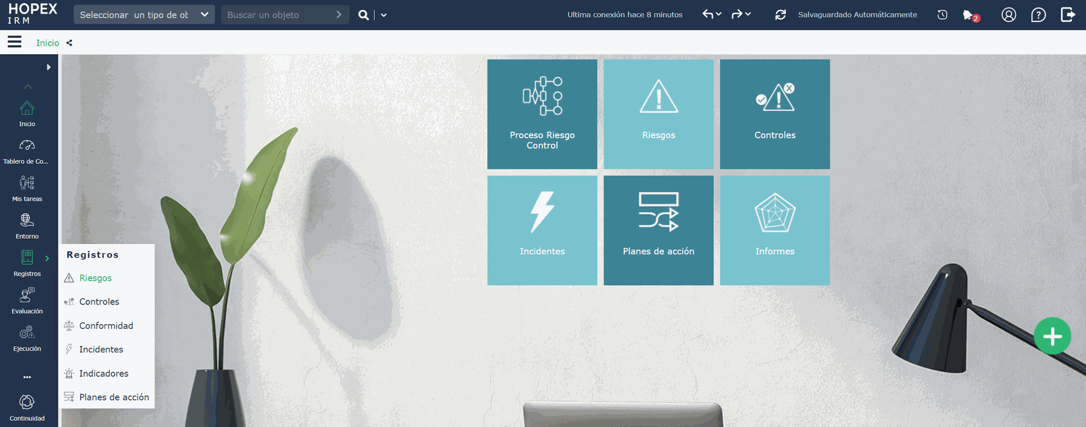This screenshot has height=427, width=1086.
Task: Expand the search options dropdown arrow
Action: point(383,15)
